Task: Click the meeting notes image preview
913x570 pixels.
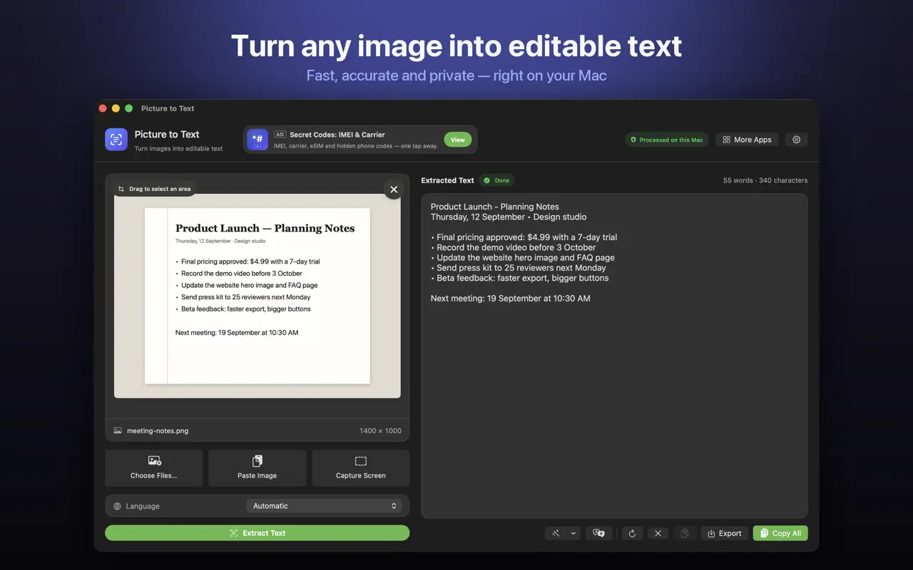Action: (x=257, y=296)
